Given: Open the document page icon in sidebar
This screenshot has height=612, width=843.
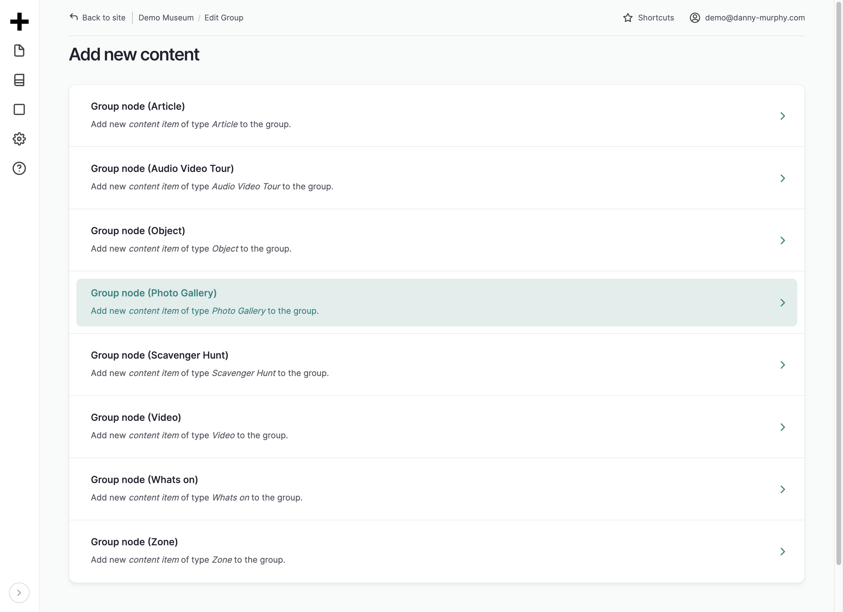Looking at the screenshot, I should pos(19,50).
